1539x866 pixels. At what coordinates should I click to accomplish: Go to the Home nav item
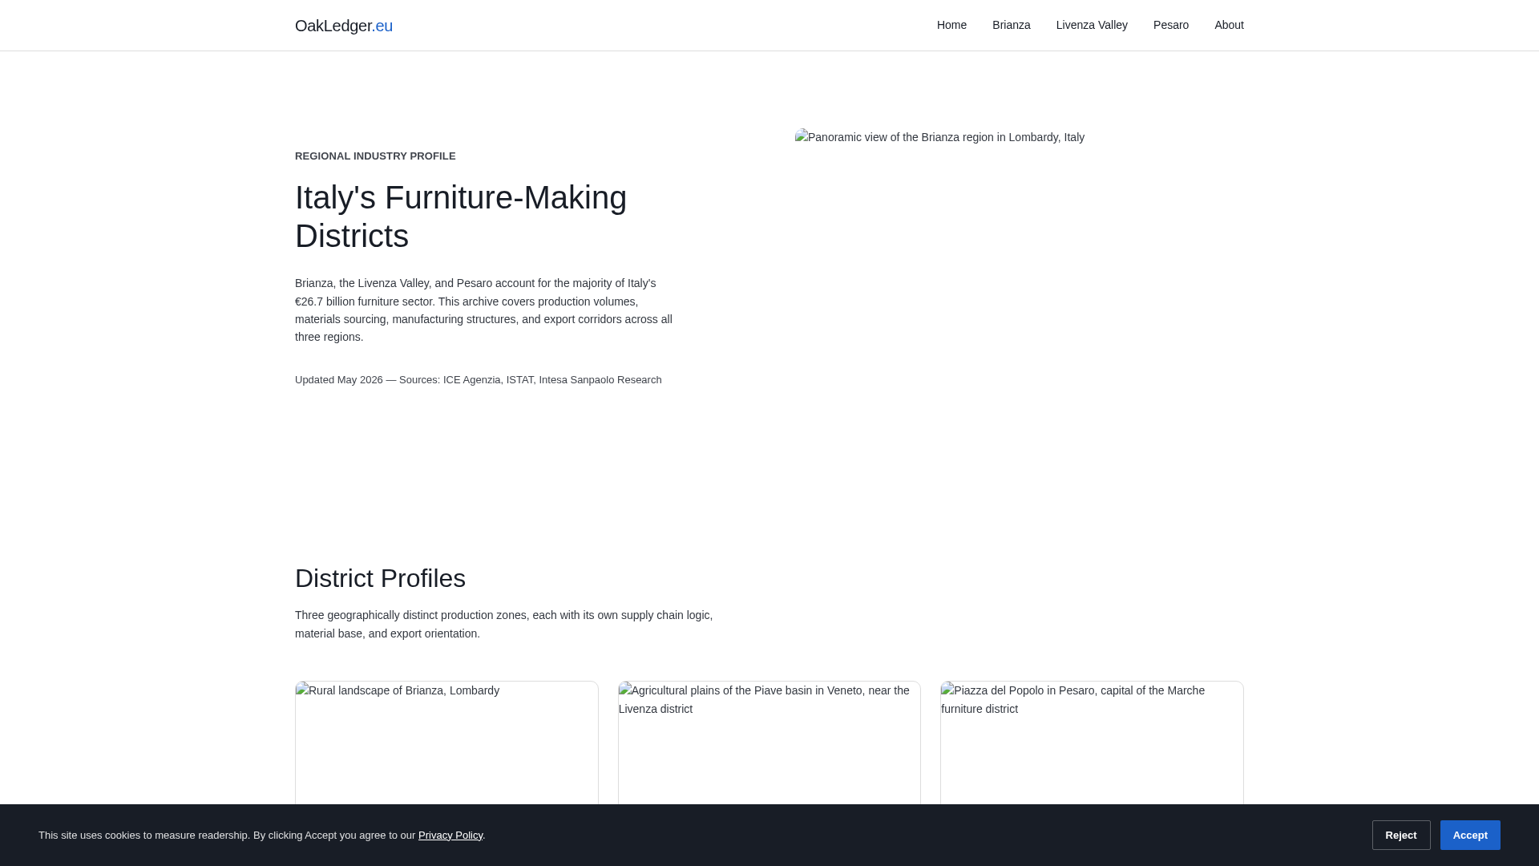(951, 25)
